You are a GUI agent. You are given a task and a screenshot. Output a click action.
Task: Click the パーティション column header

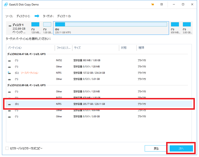pos(15,48)
